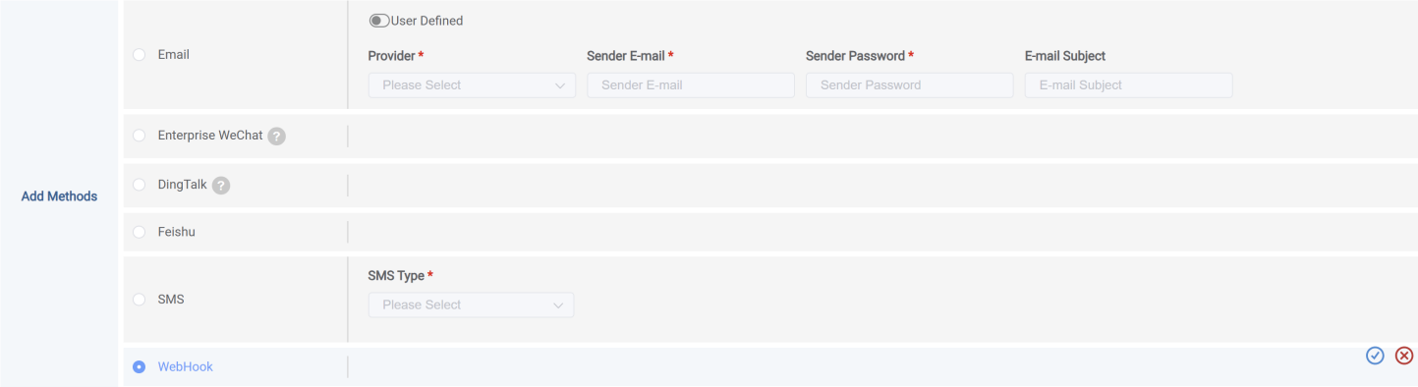This screenshot has width=1418, height=387.
Task: Click the Sender Password input field
Action: click(x=909, y=85)
